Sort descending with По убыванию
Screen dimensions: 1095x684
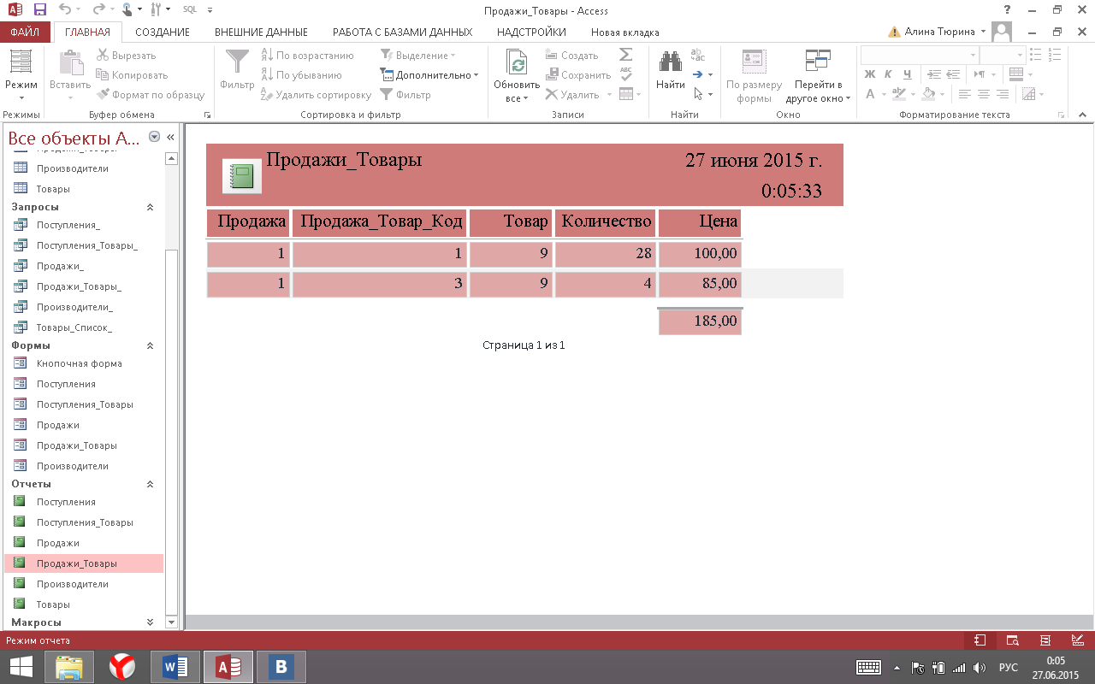[x=301, y=75]
